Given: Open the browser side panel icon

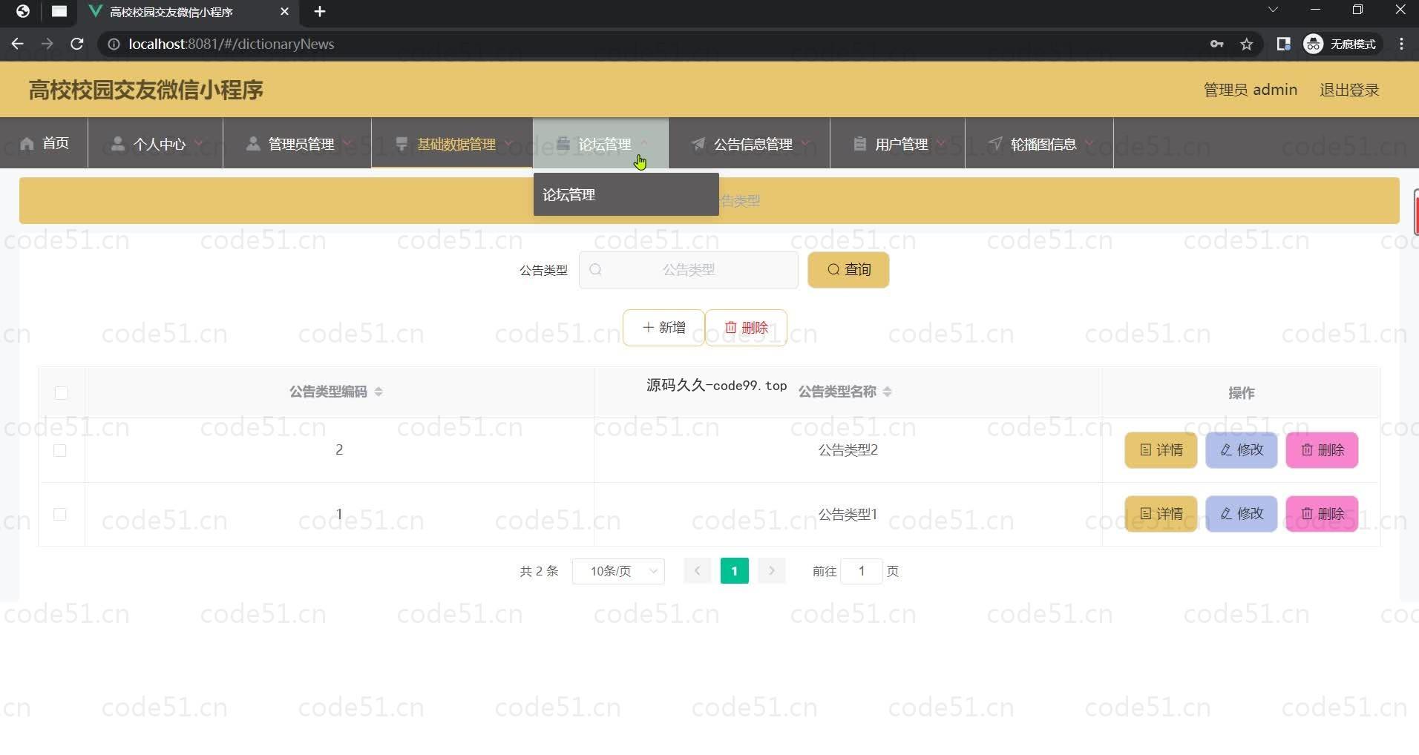Looking at the screenshot, I should [1283, 44].
